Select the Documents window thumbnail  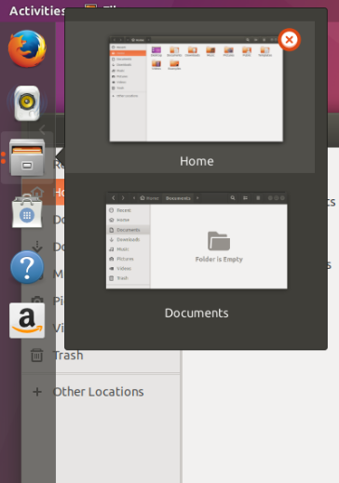[197, 240]
